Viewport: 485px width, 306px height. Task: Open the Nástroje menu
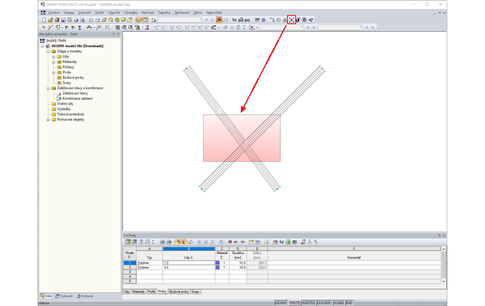pyautogui.click(x=147, y=13)
